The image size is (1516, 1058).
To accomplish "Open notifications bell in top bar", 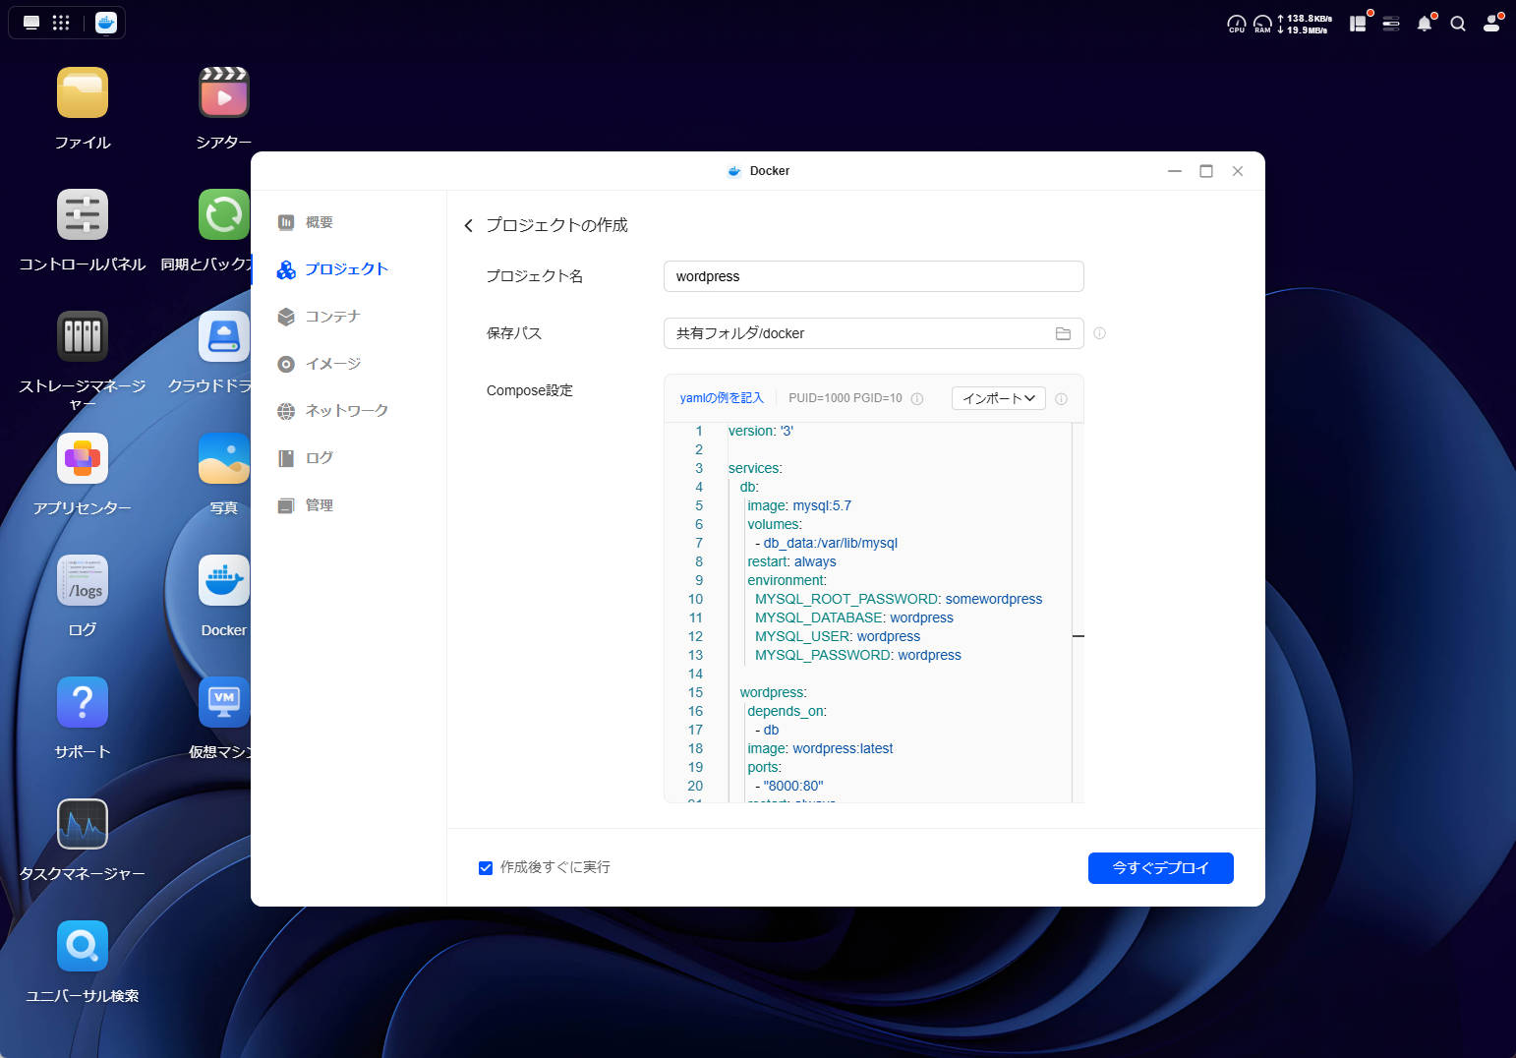I will 1425,24.
